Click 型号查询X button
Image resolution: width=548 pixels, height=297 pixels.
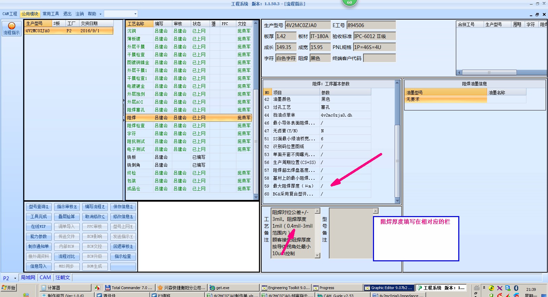pos(38,207)
